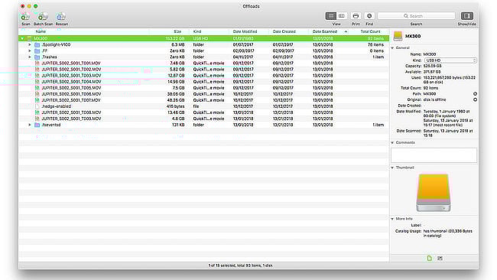Switch to column view mode
Image resolution: width=497 pixels, height=280 pixels.
tap(341, 16)
